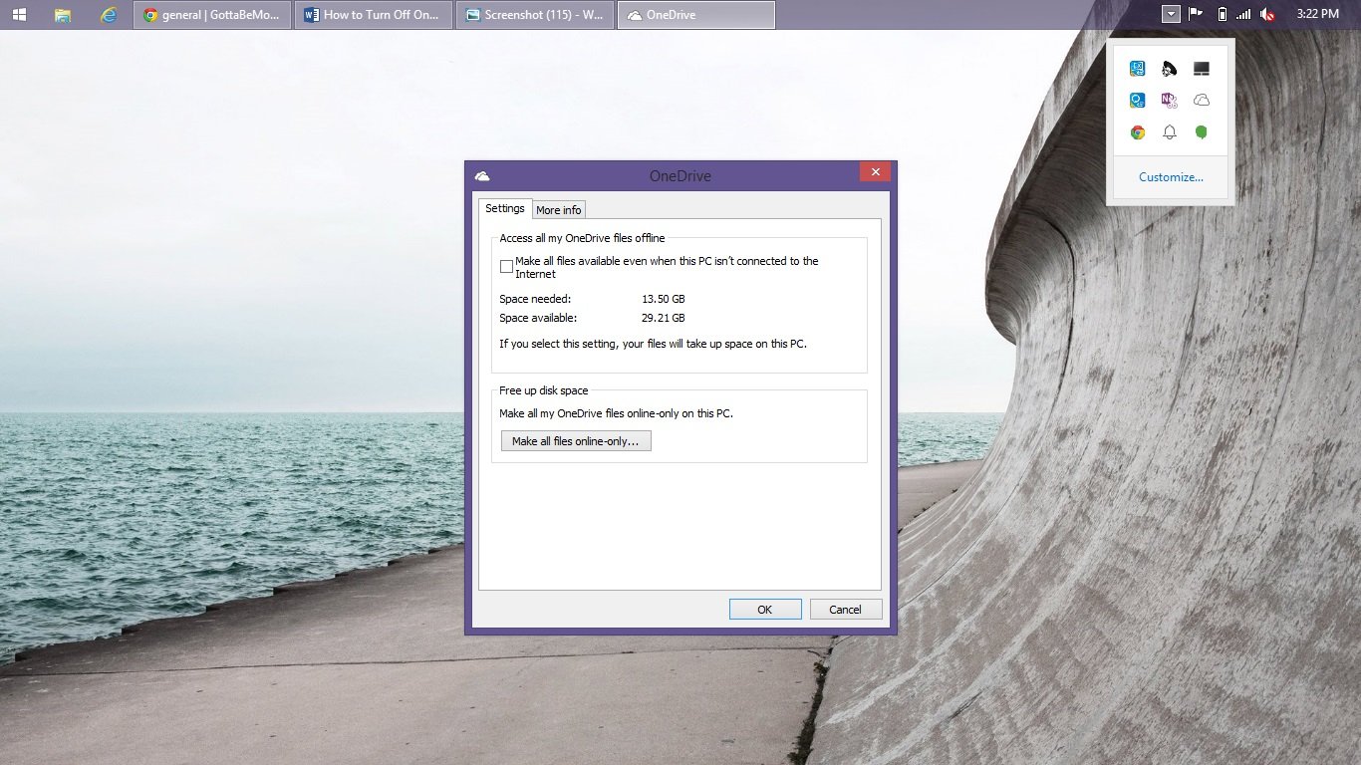Open the network signal icon

[1243, 14]
